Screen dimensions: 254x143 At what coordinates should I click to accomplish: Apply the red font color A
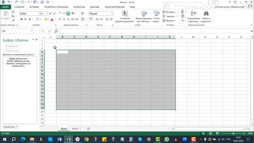pos(52,19)
